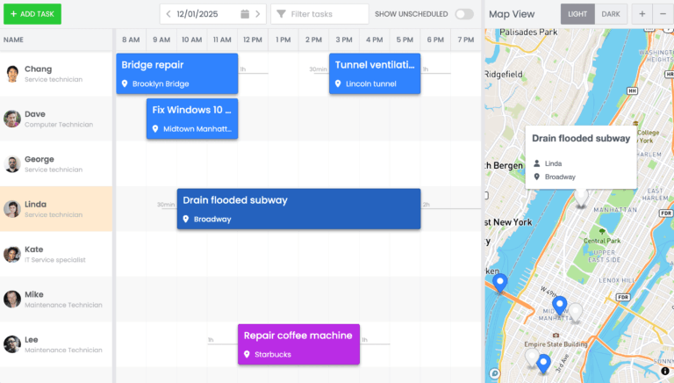Open the Repair coffee machine task
Image resolution: width=674 pixels, height=383 pixels.
[298, 344]
